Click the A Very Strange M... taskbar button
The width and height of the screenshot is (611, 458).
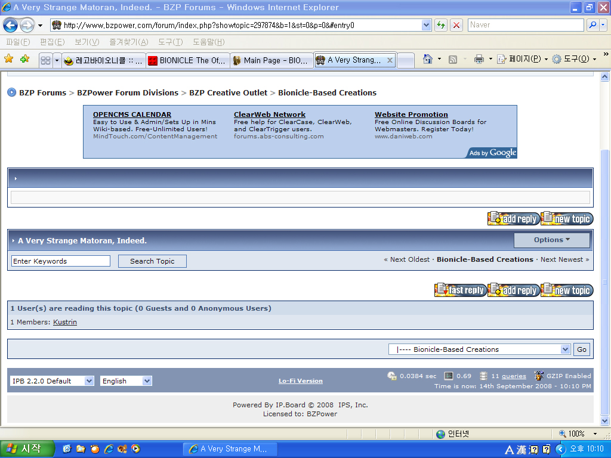230,449
